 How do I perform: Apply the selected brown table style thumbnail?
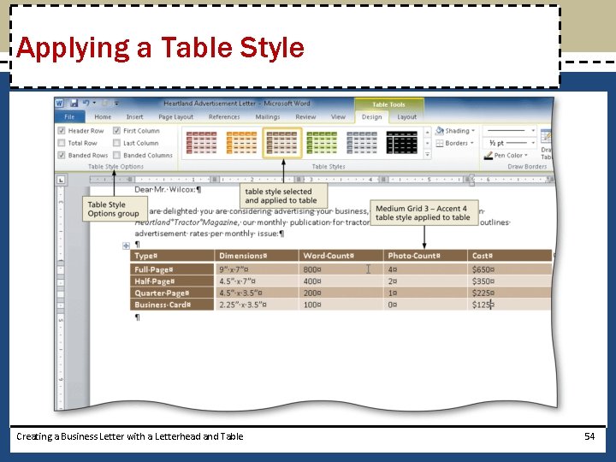(282, 143)
